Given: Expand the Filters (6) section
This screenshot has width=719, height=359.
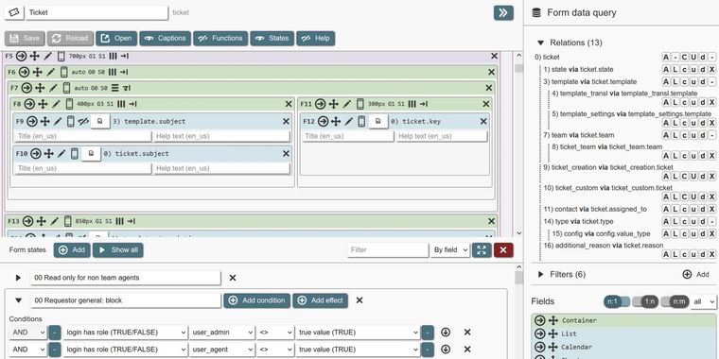Looking at the screenshot, I should 540,274.
